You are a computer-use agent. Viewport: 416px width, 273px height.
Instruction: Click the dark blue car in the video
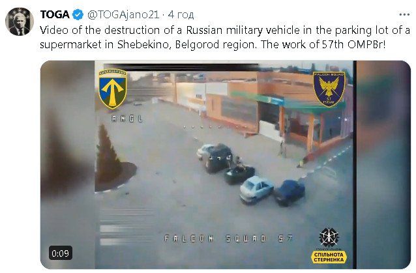(x=290, y=192)
